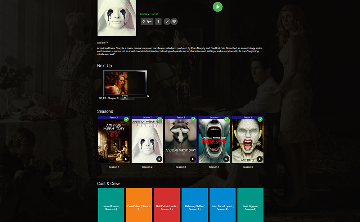Open the Evan Peters cast card

point(139,205)
